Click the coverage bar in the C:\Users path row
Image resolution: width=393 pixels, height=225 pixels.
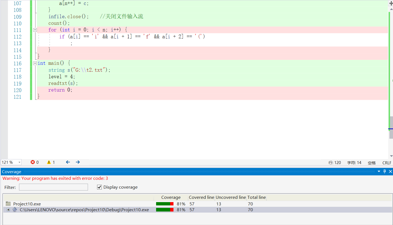[165, 210]
